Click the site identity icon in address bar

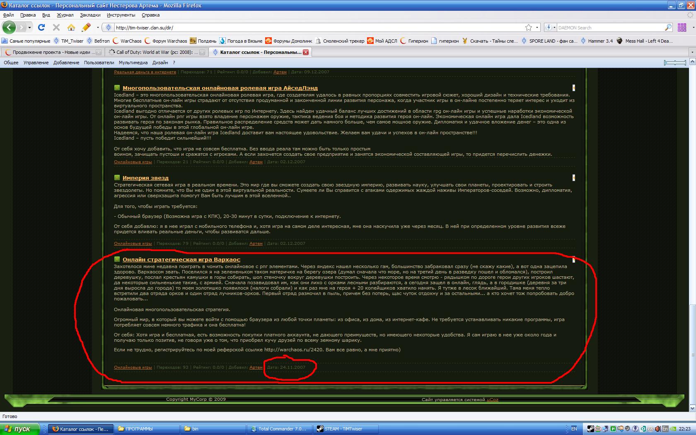(x=109, y=27)
